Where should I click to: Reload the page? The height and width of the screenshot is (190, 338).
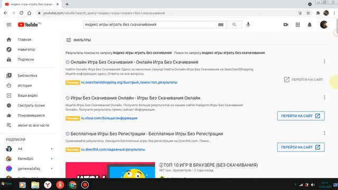(21, 13)
